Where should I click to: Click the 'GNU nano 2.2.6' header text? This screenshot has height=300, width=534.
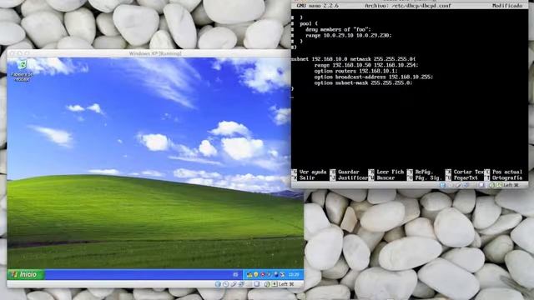click(317, 6)
